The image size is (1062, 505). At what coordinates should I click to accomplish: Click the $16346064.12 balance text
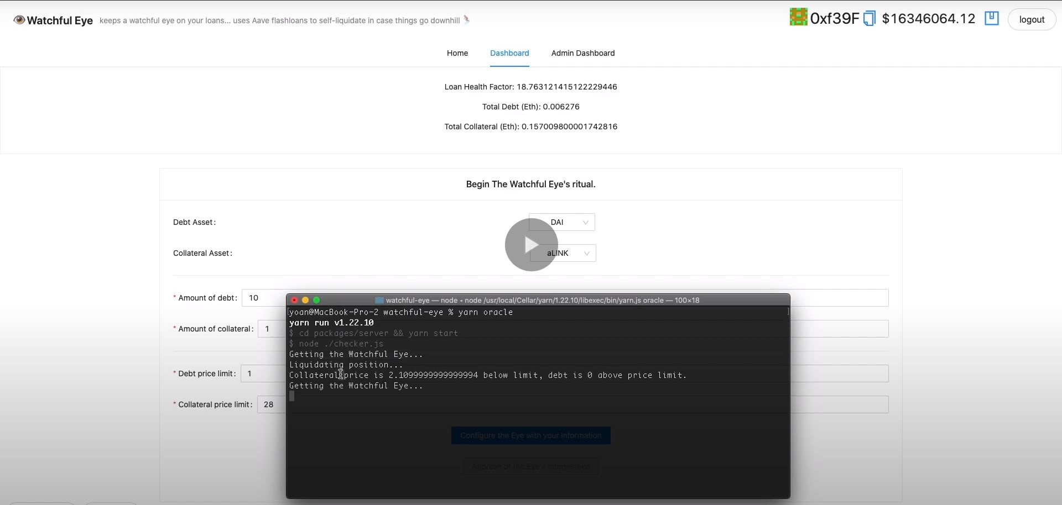pos(928,18)
